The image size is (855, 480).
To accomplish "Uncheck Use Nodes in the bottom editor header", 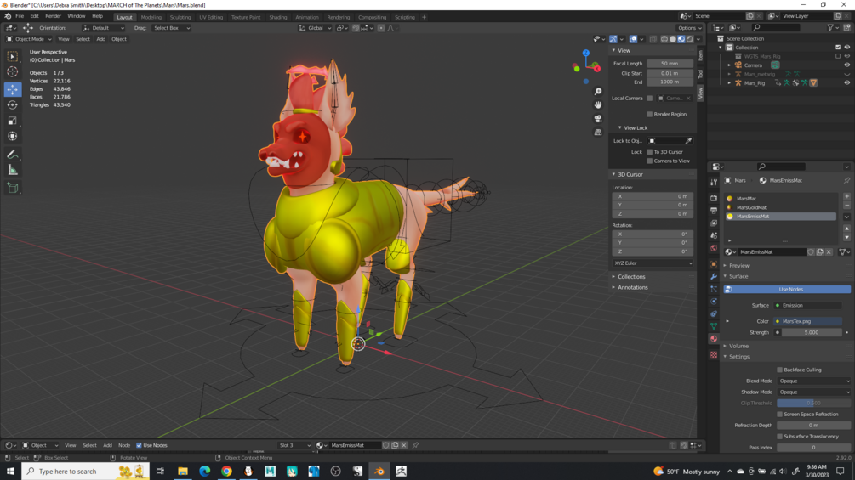I will click(x=139, y=445).
